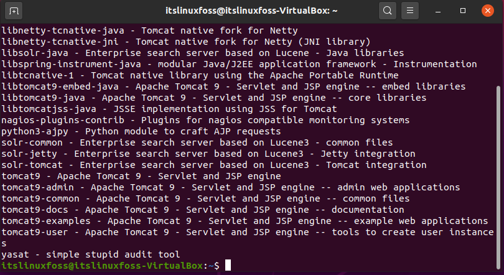Viewport: 504px width, 275px height.
Task: Open the terminal hamburger menu
Action: pyautogui.click(x=410, y=11)
